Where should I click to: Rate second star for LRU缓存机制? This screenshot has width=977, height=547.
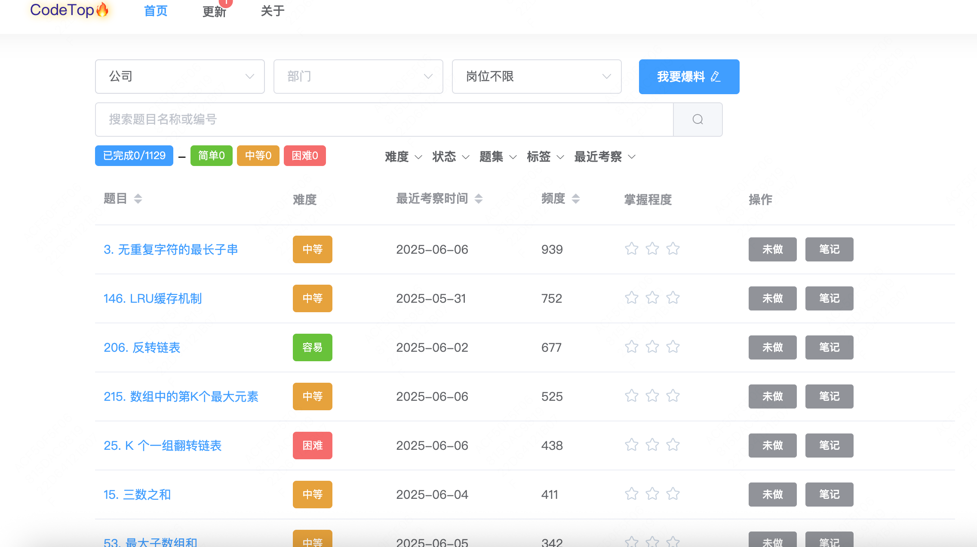pos(652,298)
